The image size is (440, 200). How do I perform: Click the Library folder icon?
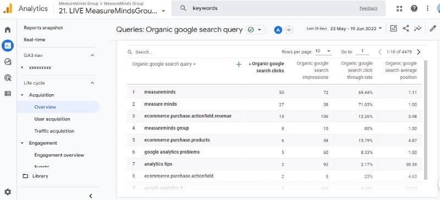[x=25, y=176]
